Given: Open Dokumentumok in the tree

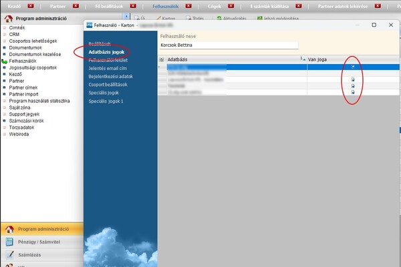Looking at the screenshot, I should 25,47.
